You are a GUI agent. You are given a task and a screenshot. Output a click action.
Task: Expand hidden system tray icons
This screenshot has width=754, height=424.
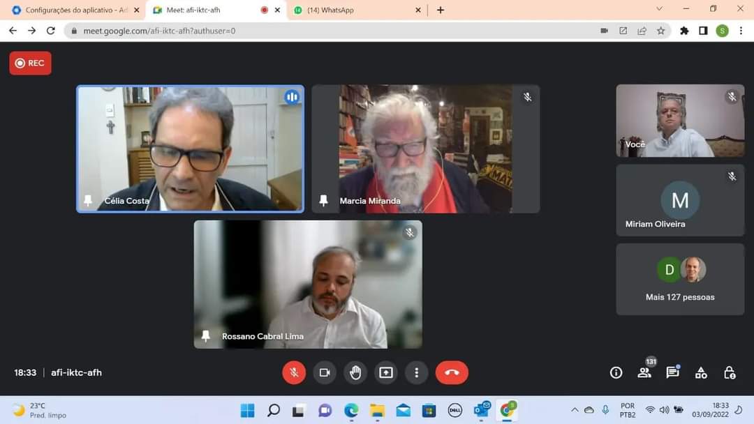pos(575,410)
